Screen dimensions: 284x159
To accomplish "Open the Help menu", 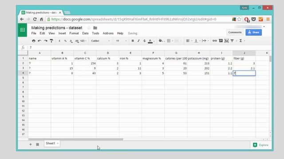I will (x=120, y=34).
